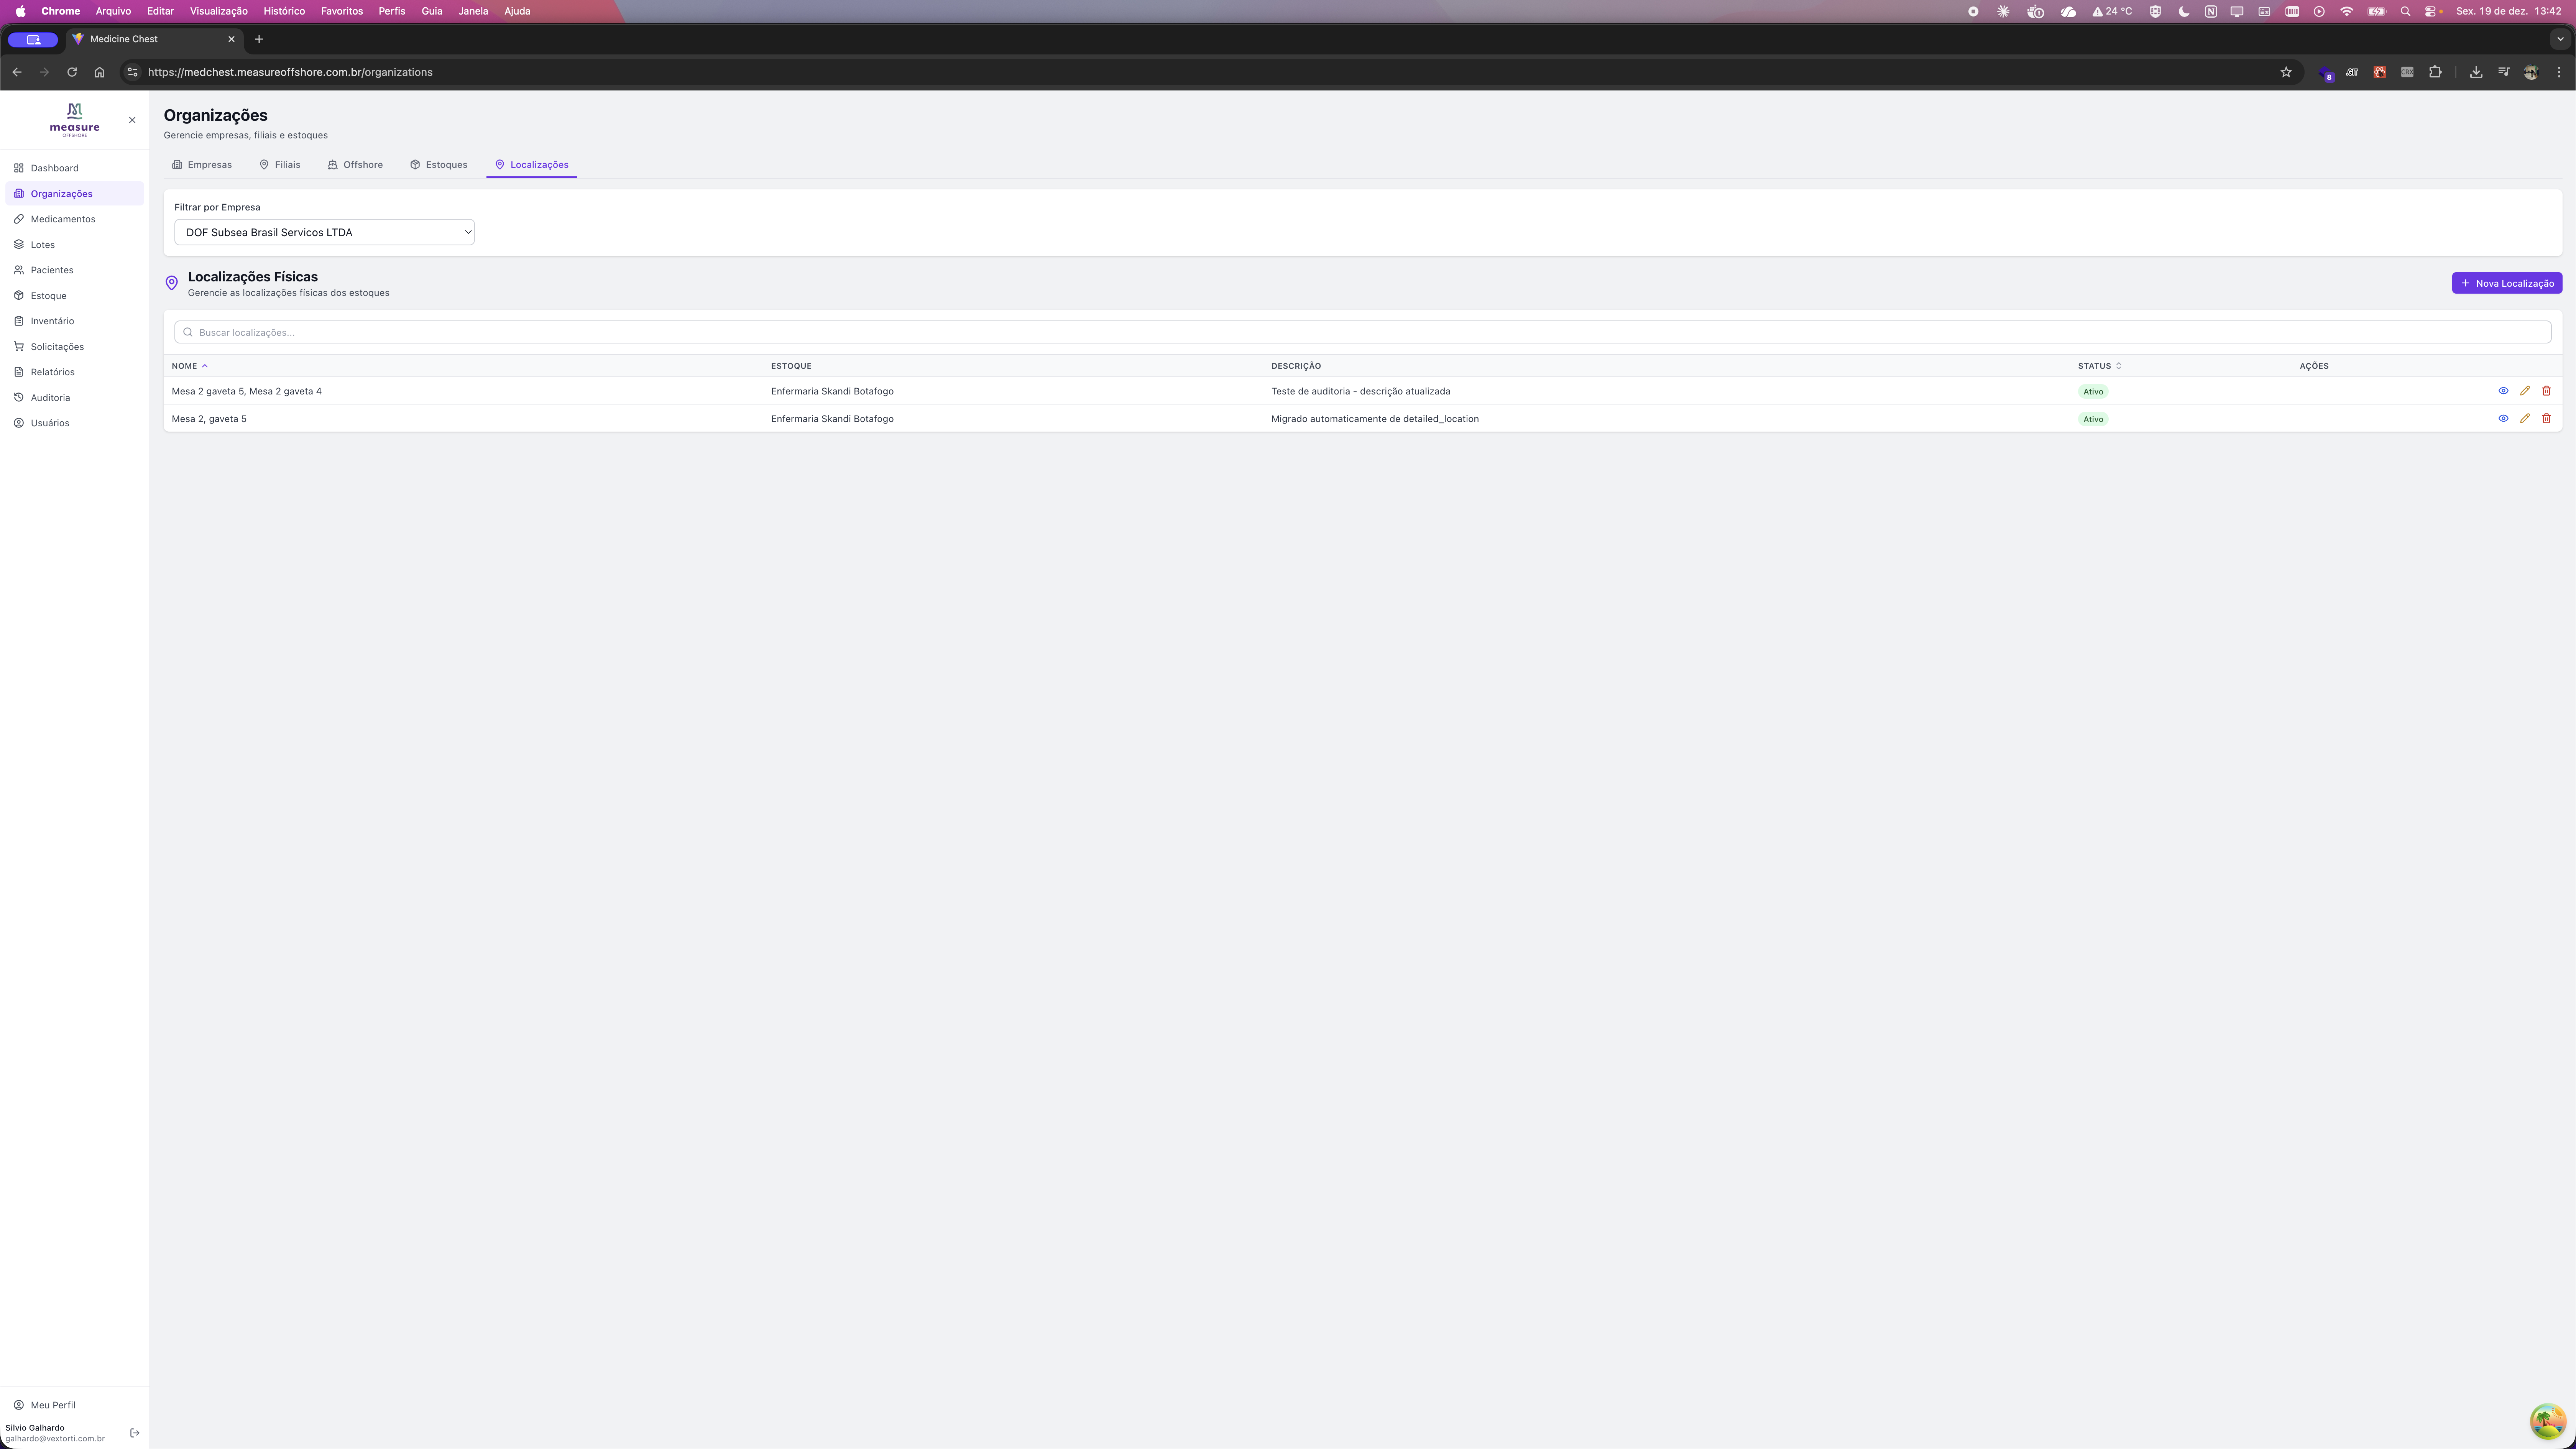Collapse the sidebar with the X icon
2576x1449 pixels.
[x=132, y=120]
